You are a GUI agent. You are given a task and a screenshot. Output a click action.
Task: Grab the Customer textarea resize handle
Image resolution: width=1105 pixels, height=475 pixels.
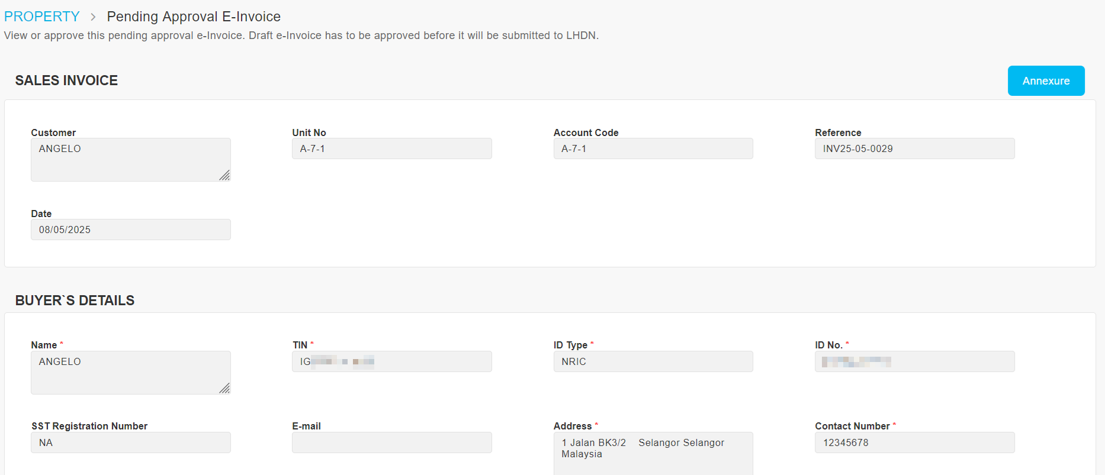click(224, 175)
